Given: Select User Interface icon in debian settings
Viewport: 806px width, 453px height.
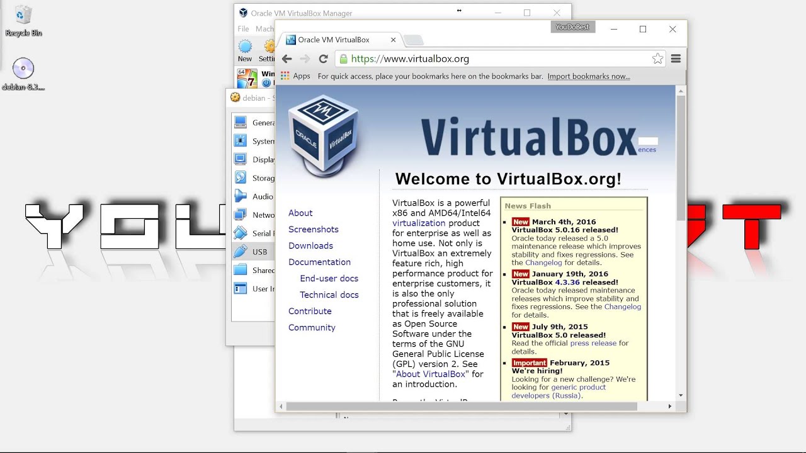Looking at the screenshot, I should 240,289.
